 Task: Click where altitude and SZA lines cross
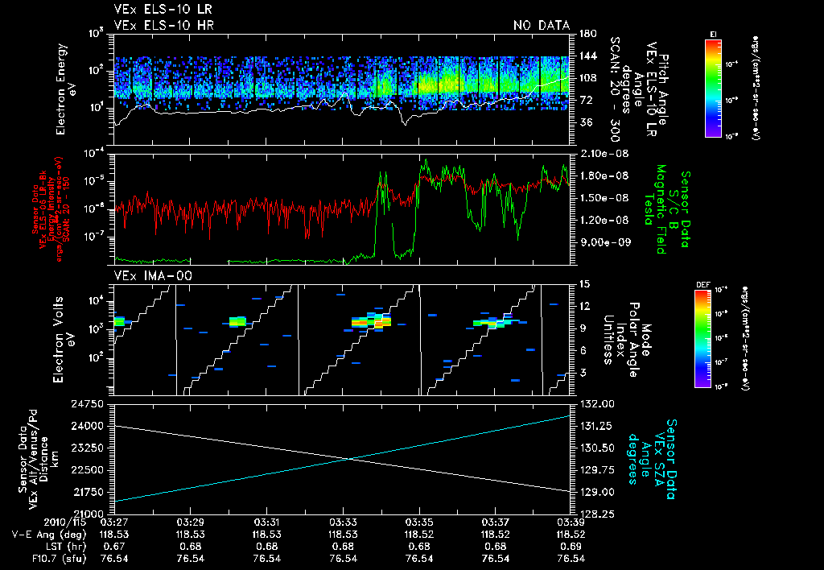click(349, 459)
